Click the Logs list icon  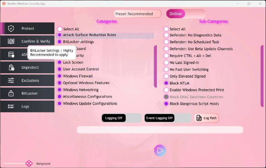point(11,106)
